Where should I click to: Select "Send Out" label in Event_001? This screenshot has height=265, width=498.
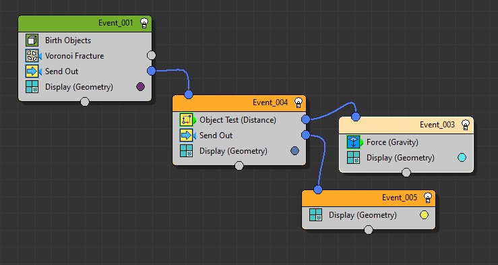pos(61,71)
